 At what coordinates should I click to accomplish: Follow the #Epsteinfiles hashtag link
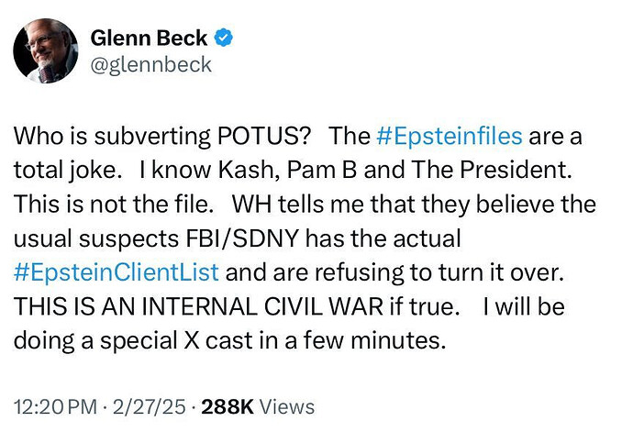(450, 136)
